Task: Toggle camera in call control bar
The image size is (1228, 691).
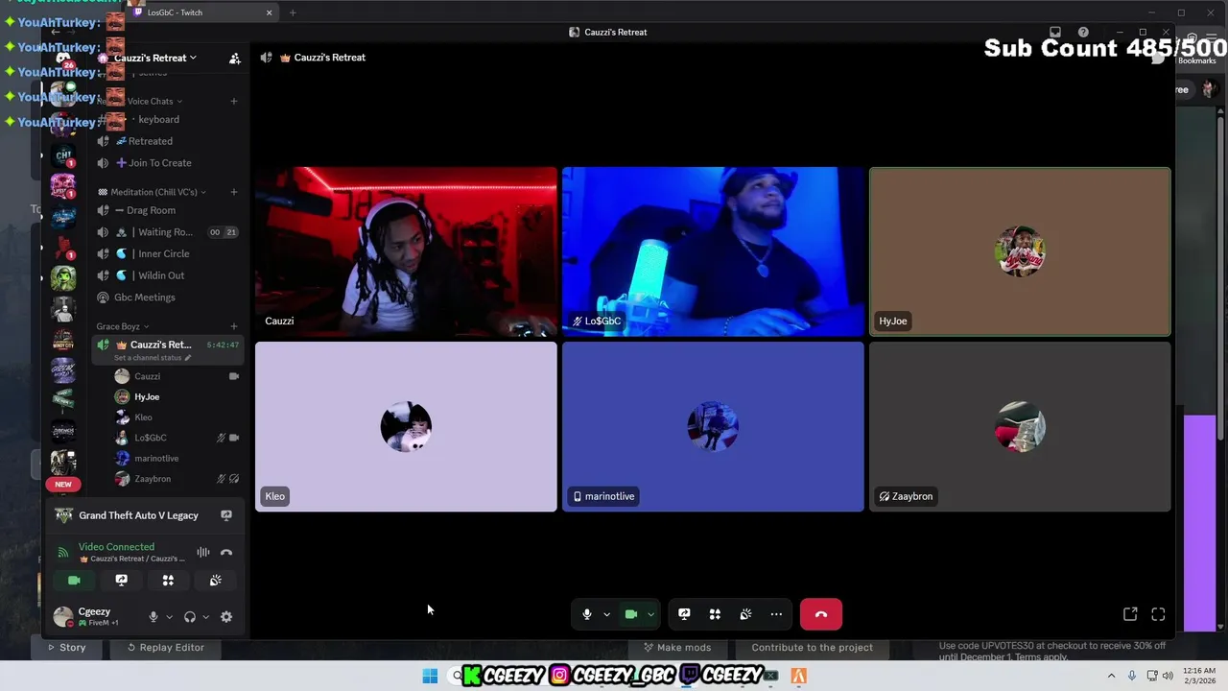Action: 631,614
